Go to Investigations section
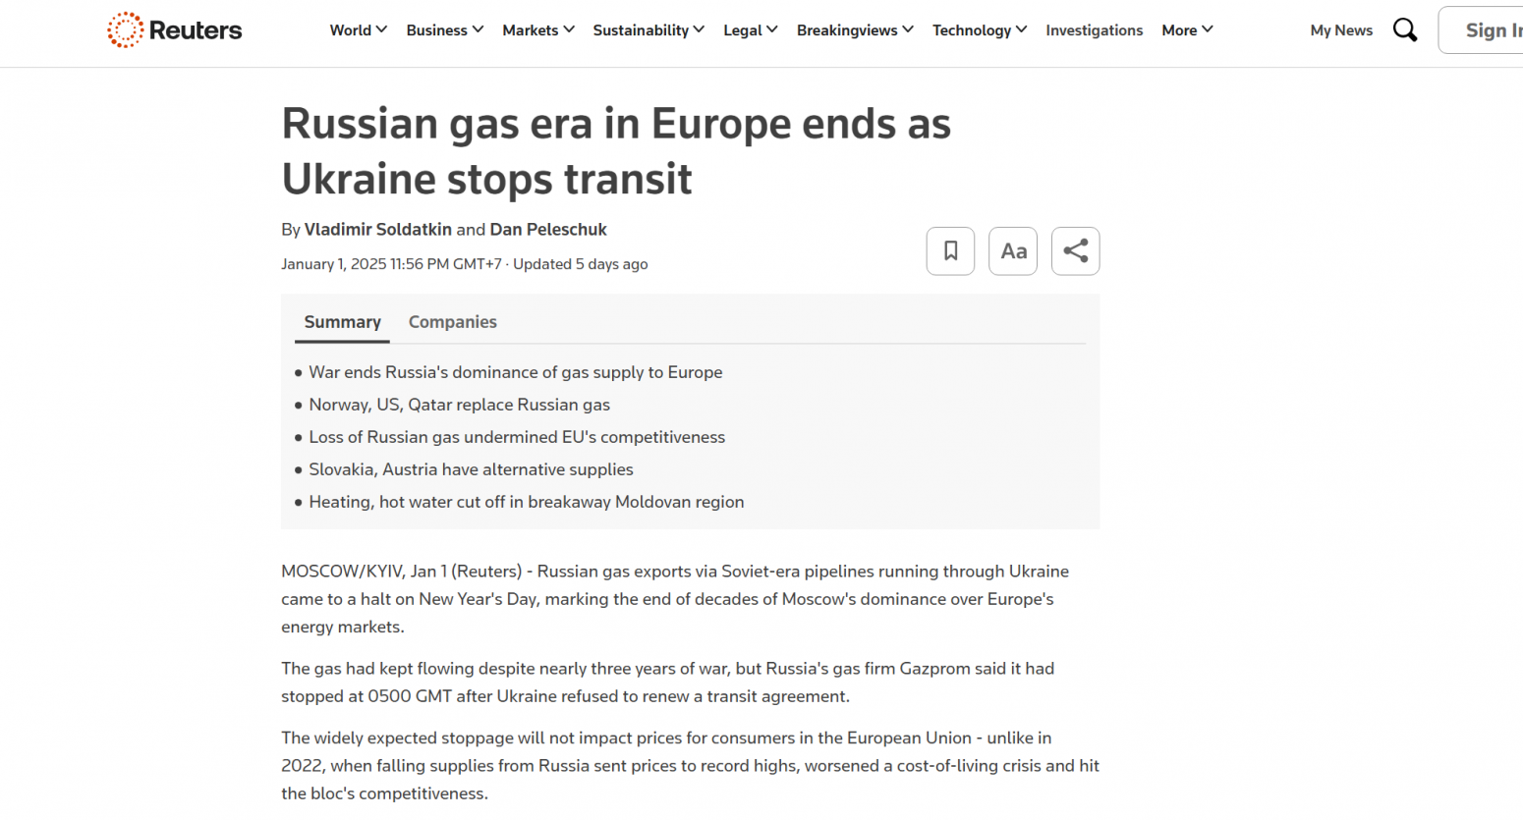1523x820 pixels. coord(1095,30)
